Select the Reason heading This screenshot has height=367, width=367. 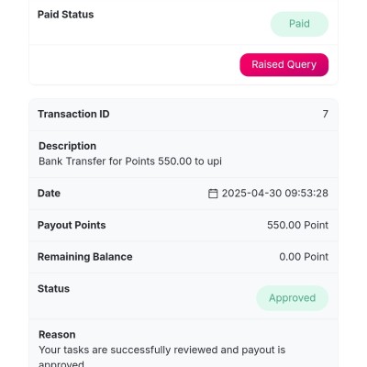coord(57,335)
